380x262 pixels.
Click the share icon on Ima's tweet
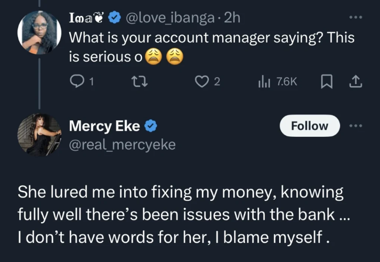point(356,81)
